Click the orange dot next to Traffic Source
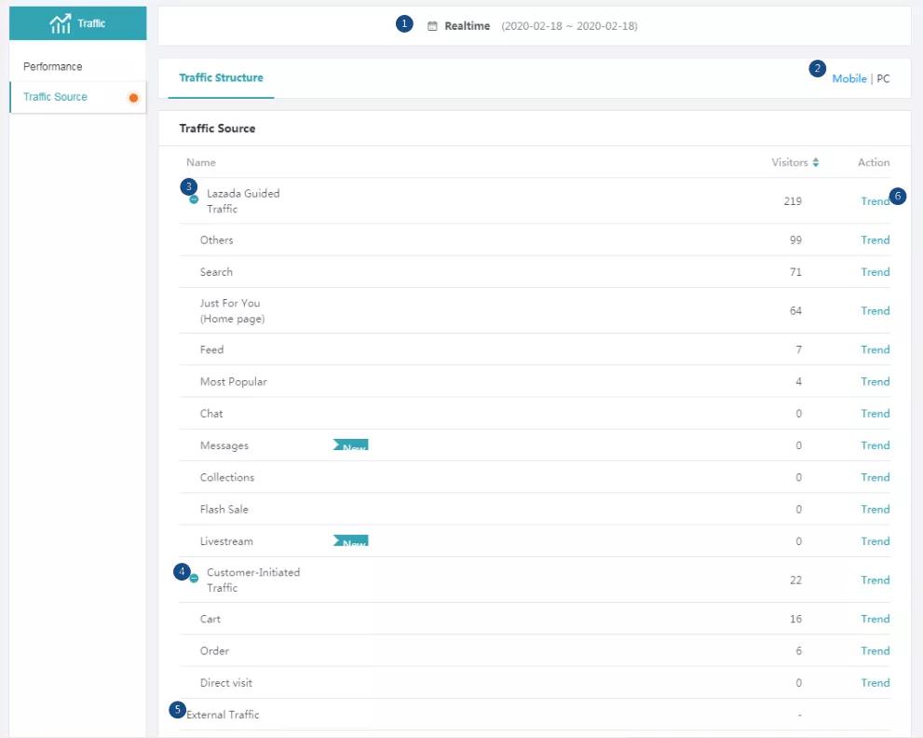Image resolution: width=923 pixels, height=738 pixels. (x=133, y=97)
